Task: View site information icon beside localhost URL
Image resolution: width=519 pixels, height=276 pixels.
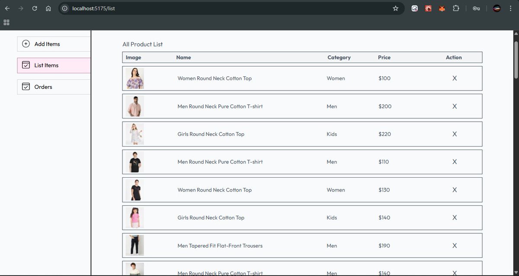Action: 65,8
